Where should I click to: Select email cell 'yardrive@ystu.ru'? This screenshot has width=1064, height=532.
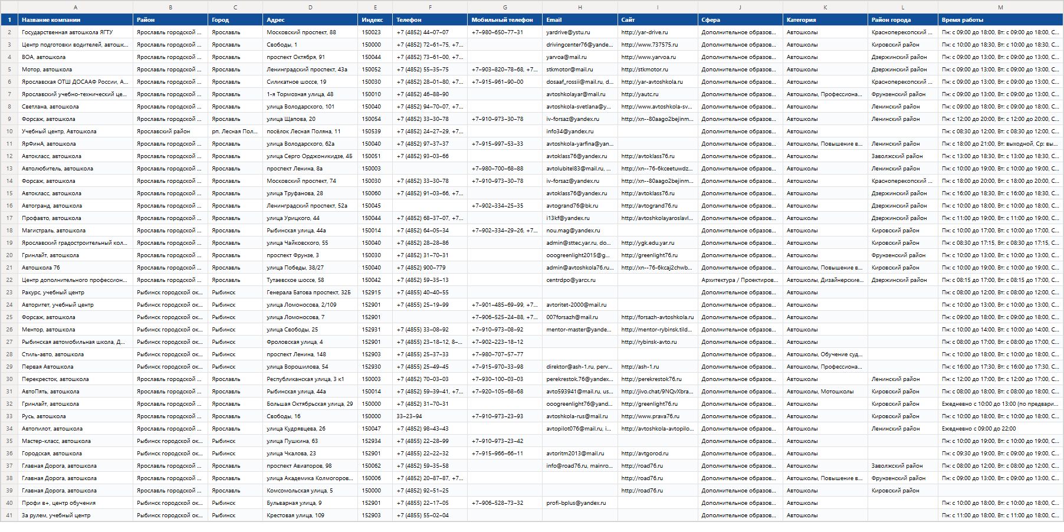pyautogui.click(x=580, y=32)
